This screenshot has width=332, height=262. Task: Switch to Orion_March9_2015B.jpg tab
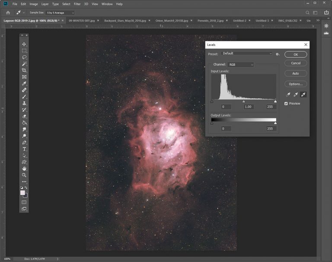click(172, 21)
